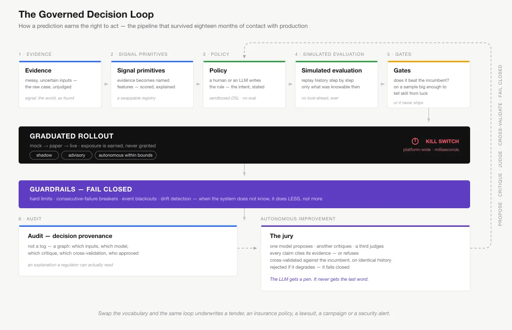512x330 pixels.
Task: Click the subtitle 'How a prediction earns the right to act'
Action: click(x=163, y=26)
